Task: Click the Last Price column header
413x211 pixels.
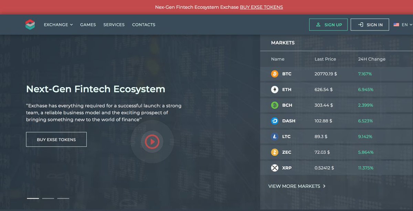Action: point(325,59)
